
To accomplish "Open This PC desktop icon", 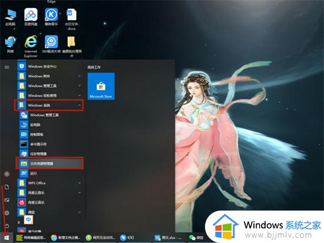I will [x=11, y=17].
